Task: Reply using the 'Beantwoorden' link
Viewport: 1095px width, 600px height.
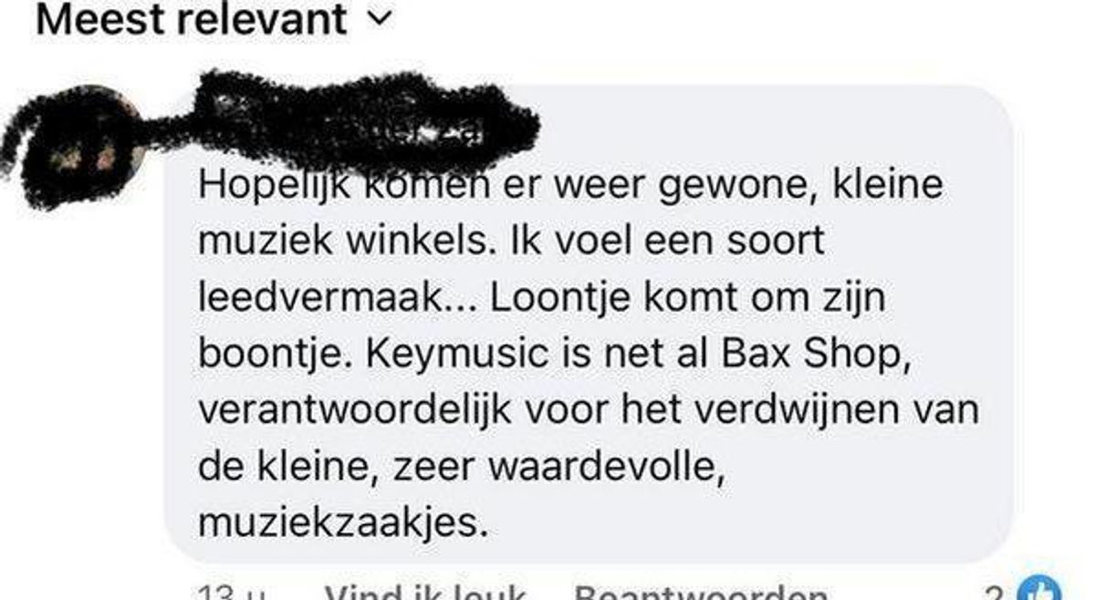Action: pos(702,594)
